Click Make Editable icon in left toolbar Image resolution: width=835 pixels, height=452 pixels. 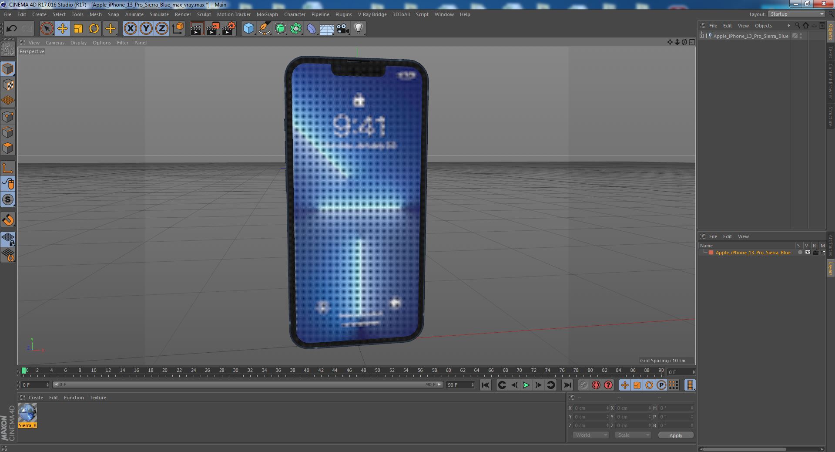[x=8, y=49]
